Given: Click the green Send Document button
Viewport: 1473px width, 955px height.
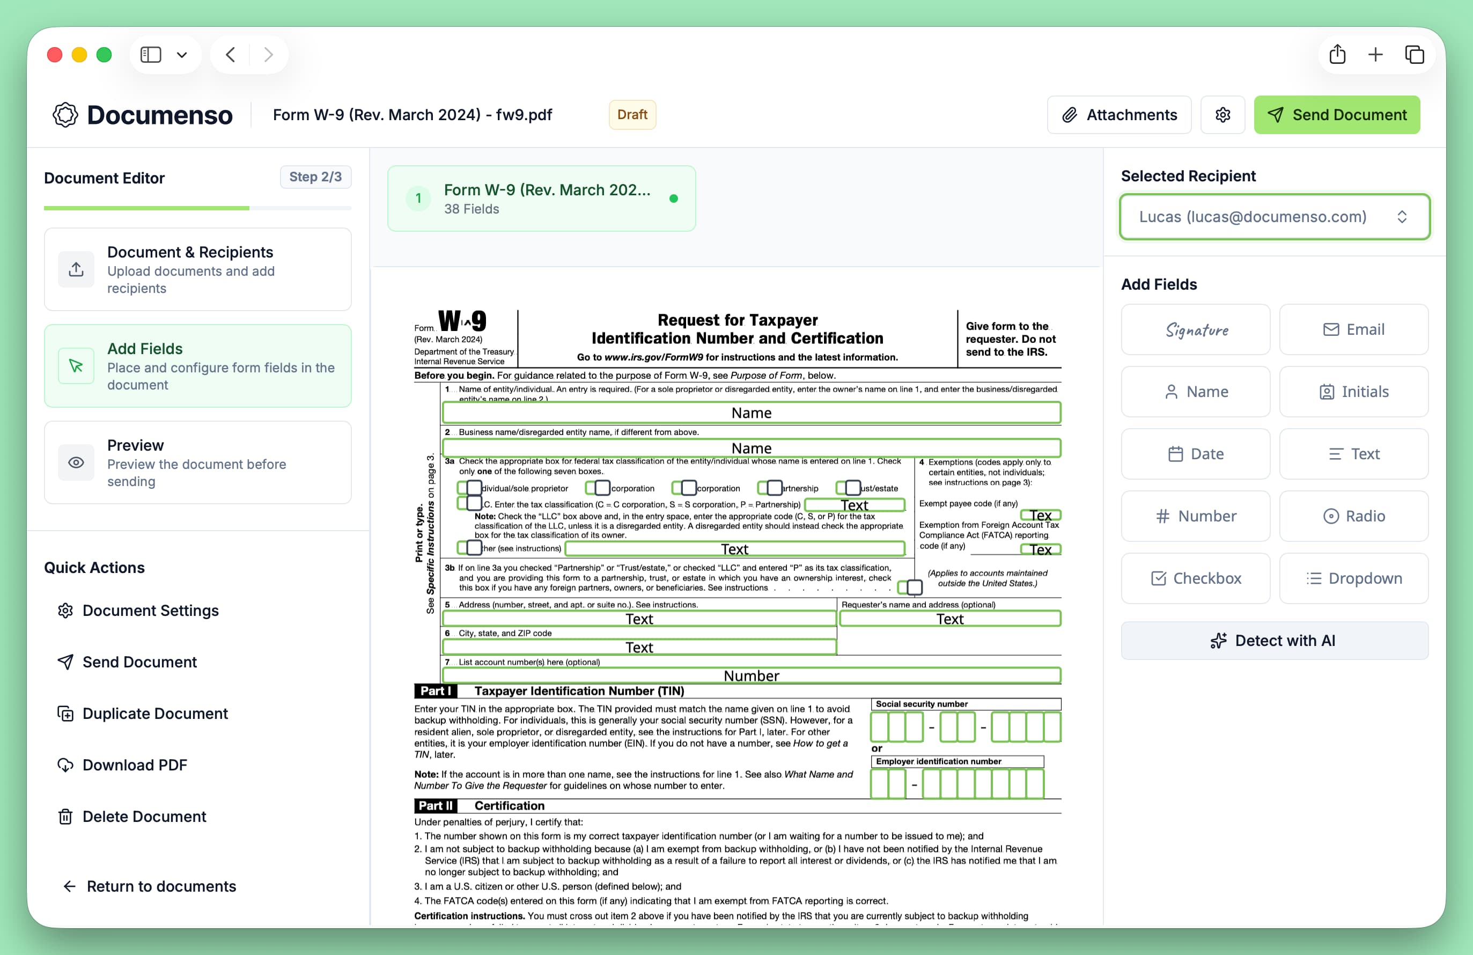Looking at the screenshot, I should pos(1336,115).
